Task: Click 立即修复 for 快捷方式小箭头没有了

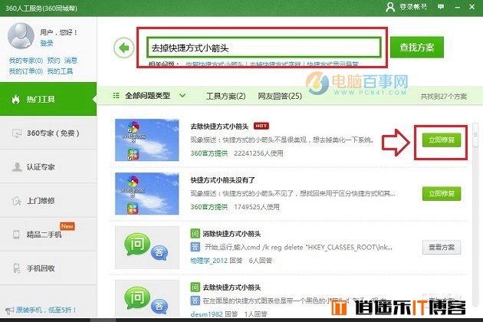Action: [442, 193]
